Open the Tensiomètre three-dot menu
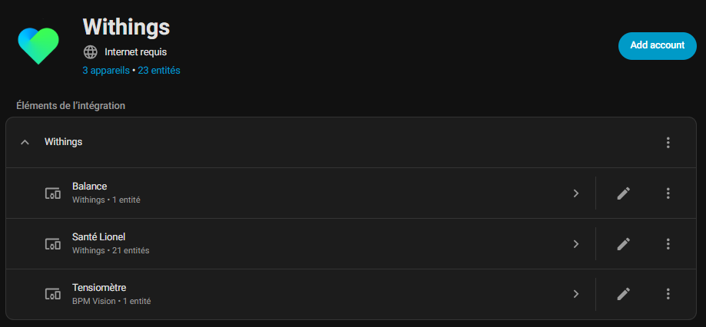Image resolution: width=706 pixels, height=327 pixels. pyautogui.click(x=668, y=294)
